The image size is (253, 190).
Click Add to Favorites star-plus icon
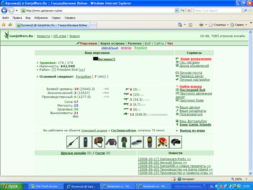pyautogui.click(x=10, y=25)
